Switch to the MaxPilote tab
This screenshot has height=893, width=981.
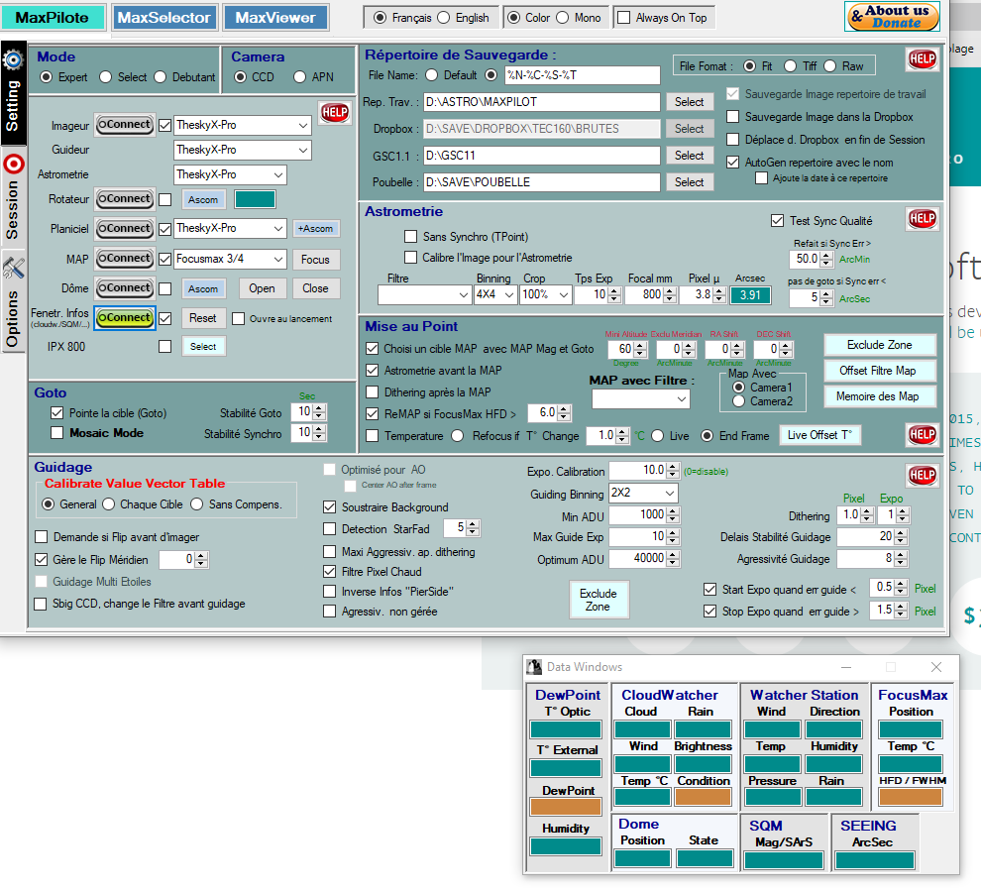coord(53,18)
